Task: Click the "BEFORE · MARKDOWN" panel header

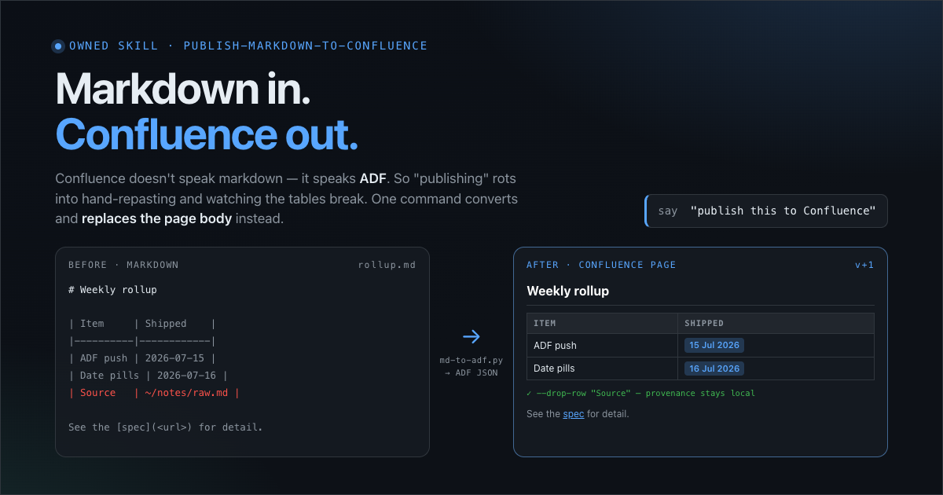Action: pos(123,265)
